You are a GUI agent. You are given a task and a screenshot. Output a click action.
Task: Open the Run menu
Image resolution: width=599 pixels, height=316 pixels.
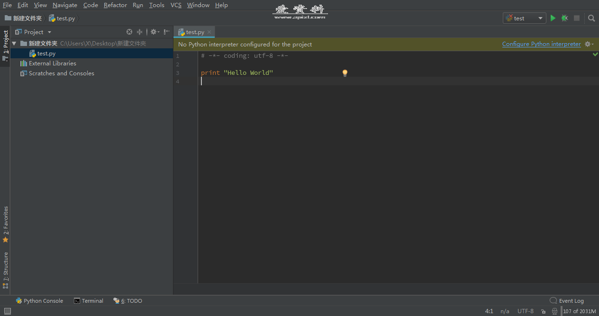point(137,5)
